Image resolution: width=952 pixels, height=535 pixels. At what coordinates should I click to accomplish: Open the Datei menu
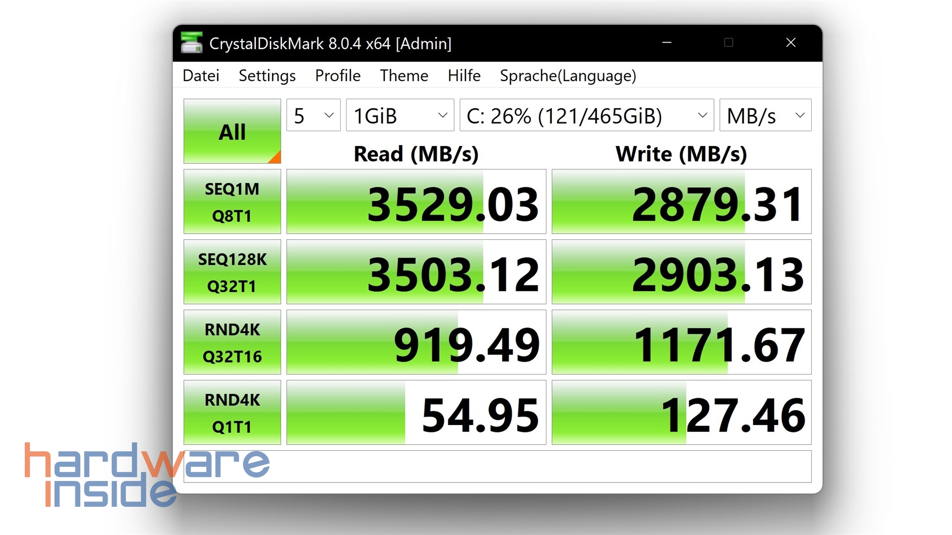click(x=201, y=75)
